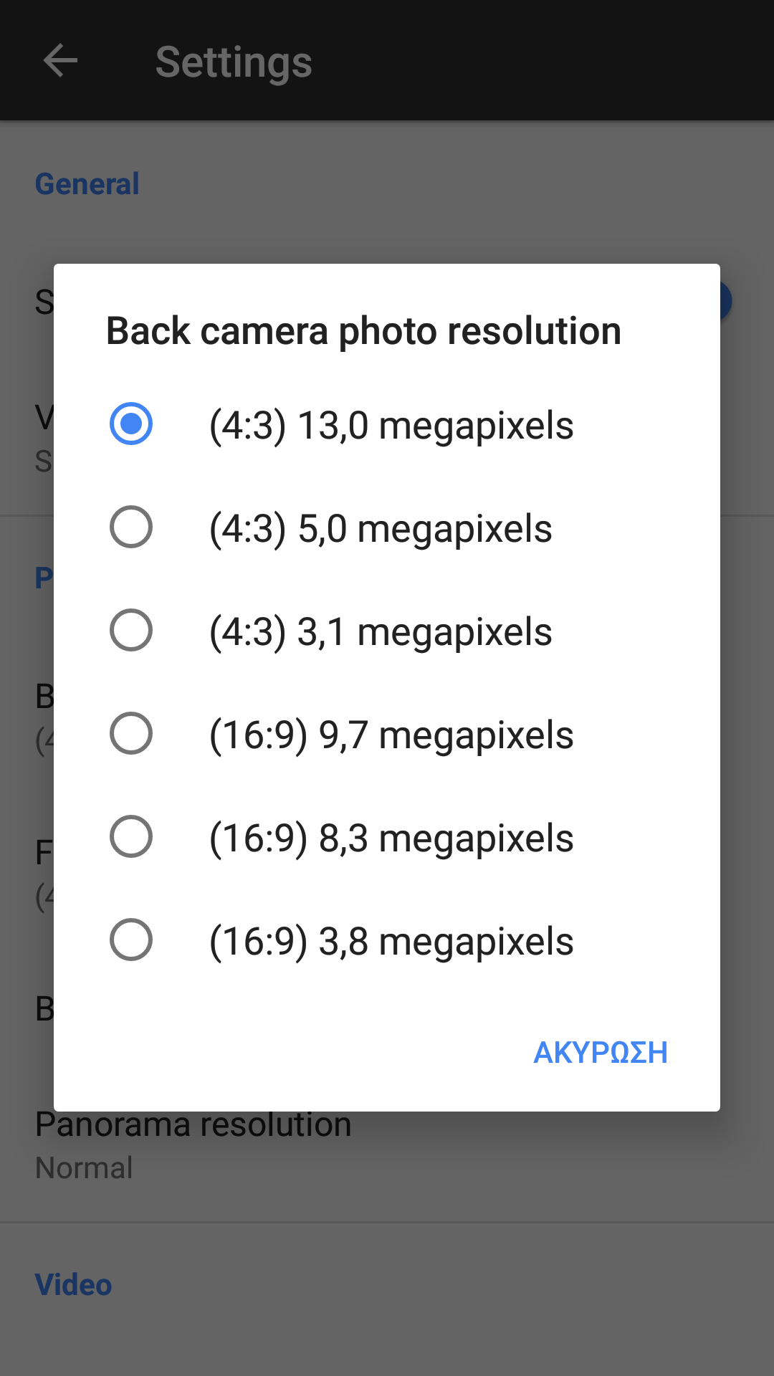Screen dimensions: 774x1376
Task: Toggle the blue switch behind the dialog
Action: click(x=725, y=301)
